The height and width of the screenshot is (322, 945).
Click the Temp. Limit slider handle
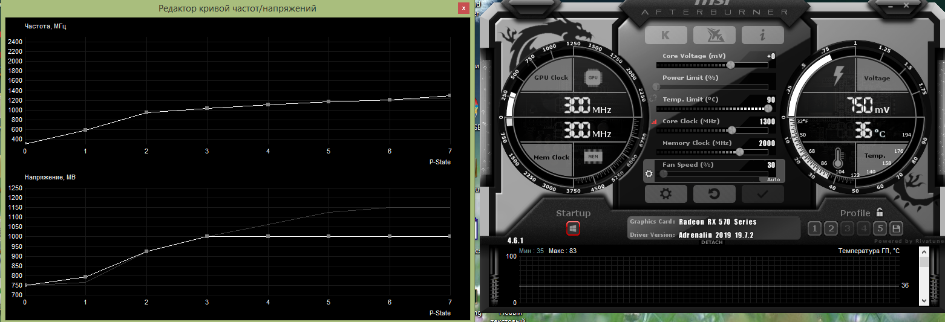tap(768, 108)
